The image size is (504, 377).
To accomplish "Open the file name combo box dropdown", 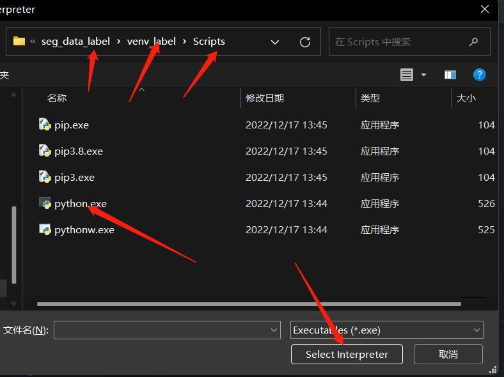I will [274, 330].
